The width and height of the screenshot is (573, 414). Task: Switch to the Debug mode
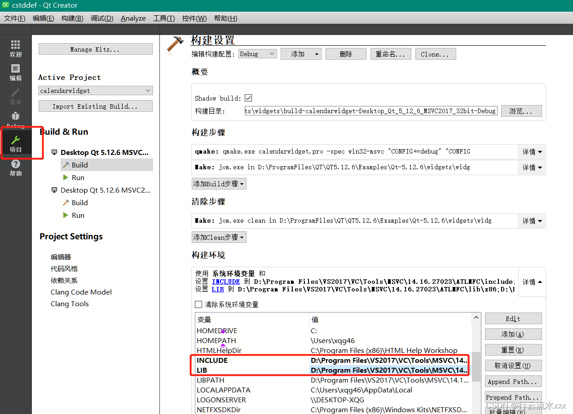tap(16, 119)
